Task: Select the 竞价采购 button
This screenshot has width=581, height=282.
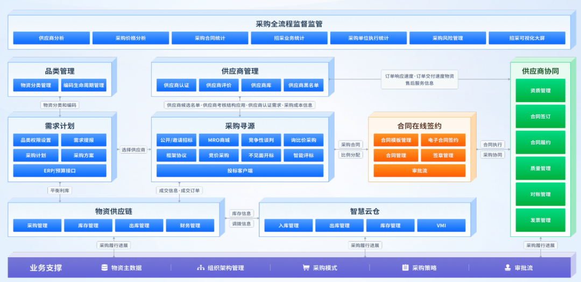Action: click(x=219, y=155)
